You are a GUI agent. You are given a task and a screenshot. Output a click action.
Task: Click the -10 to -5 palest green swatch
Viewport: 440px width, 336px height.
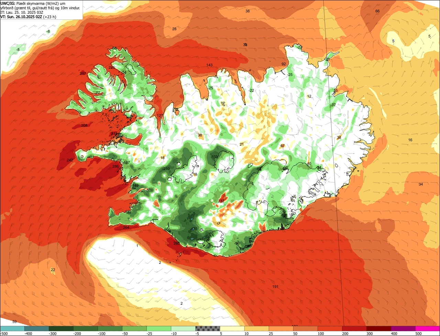click(x=183, y=328)
